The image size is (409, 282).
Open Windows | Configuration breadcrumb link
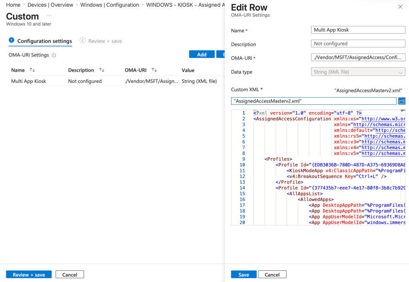[110, 5]
